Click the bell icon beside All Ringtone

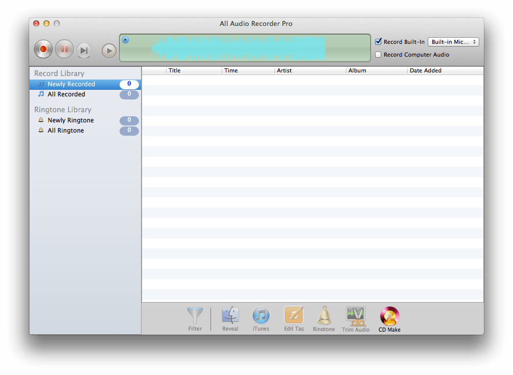[41, 130]
